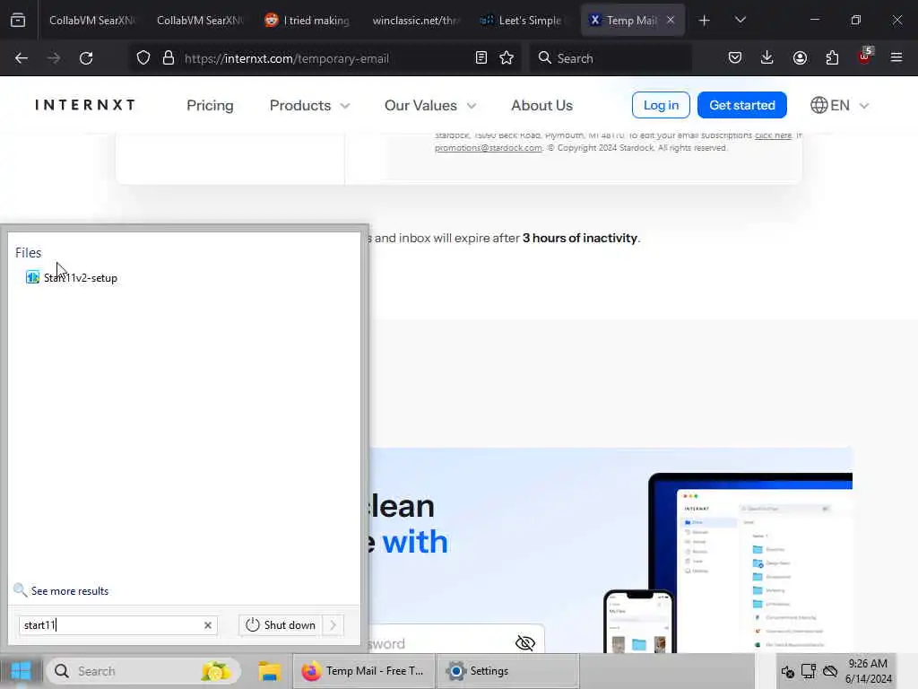Go to Internxt home logo
The height and width of the screenshot is (689, 918).
point(85,105)
